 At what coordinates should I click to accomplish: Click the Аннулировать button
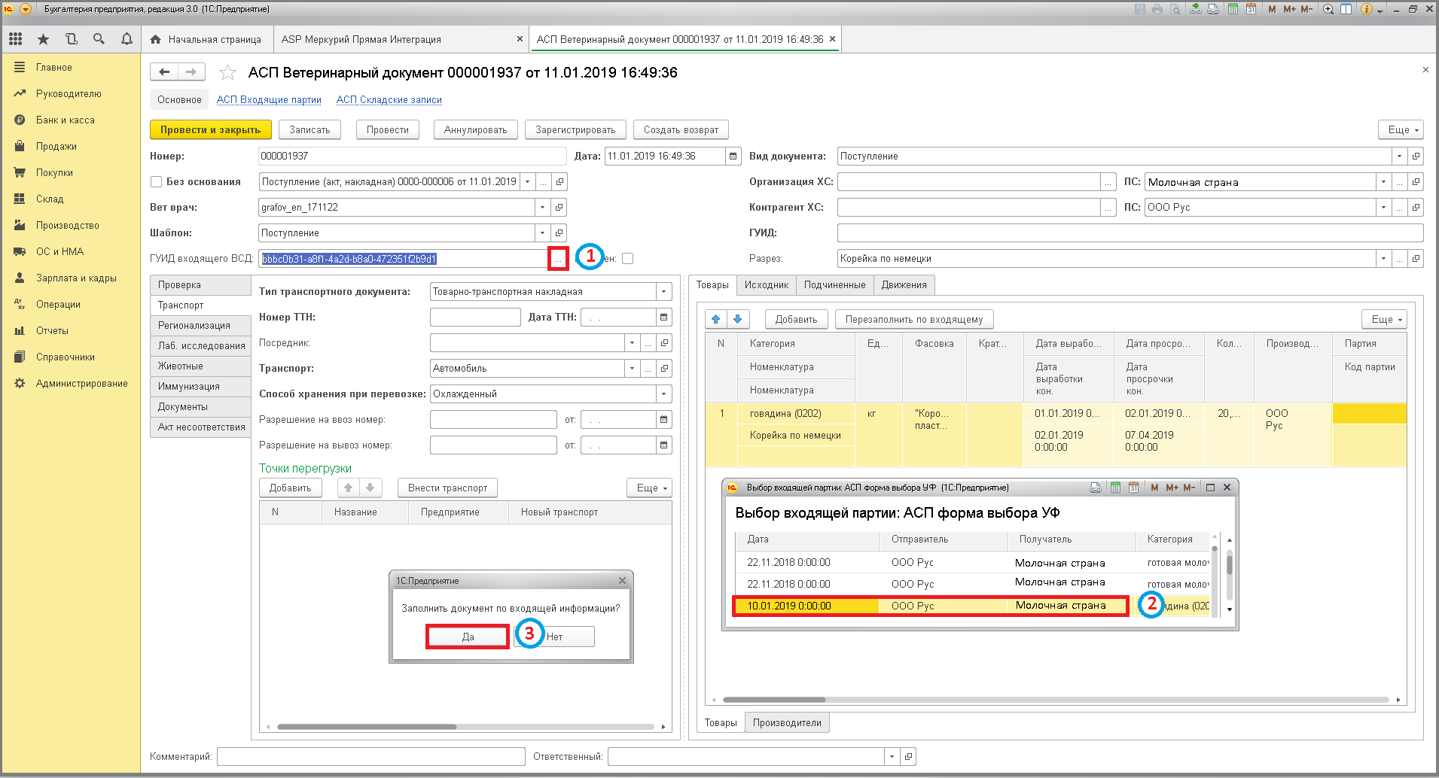pyautogui.click(x=475, y=129)
